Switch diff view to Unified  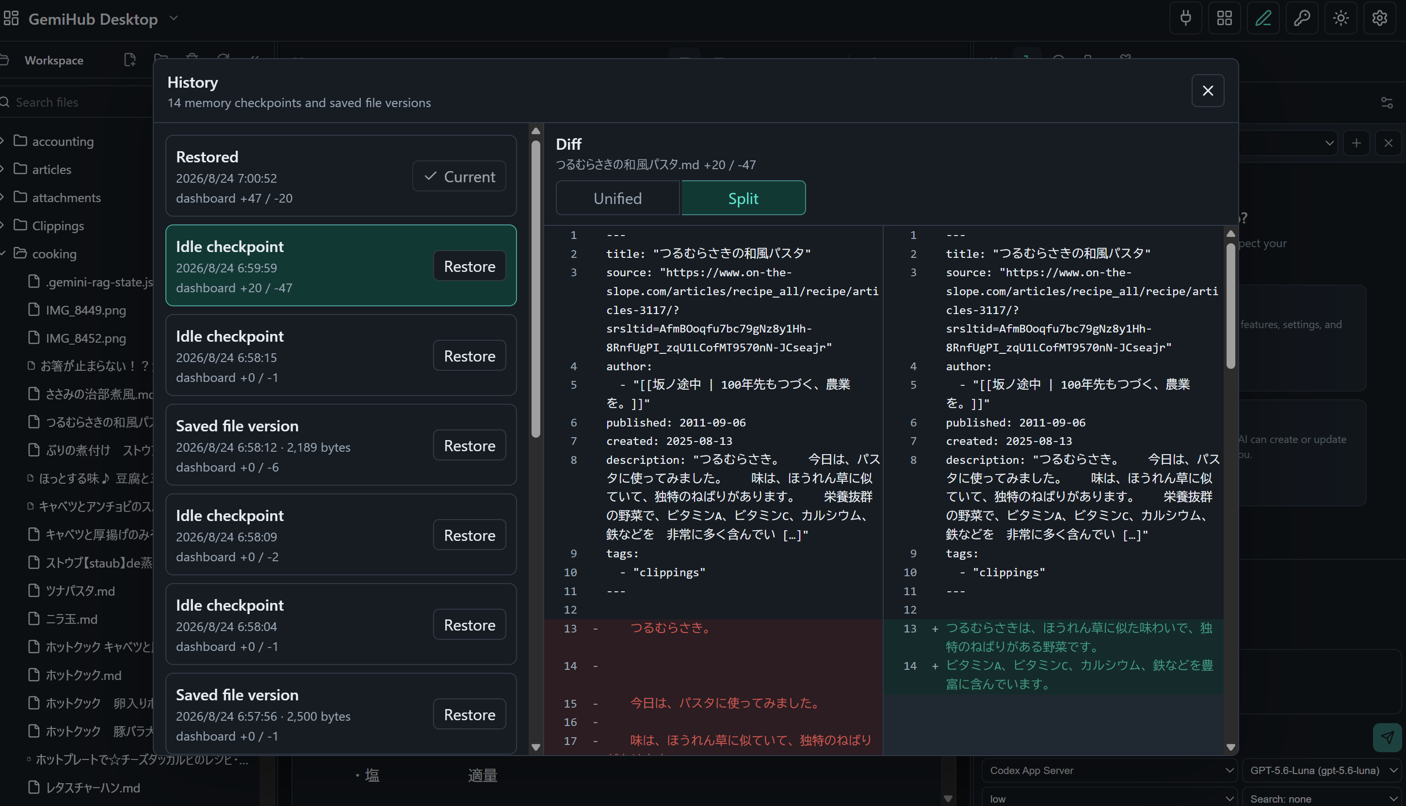[617, 198]
